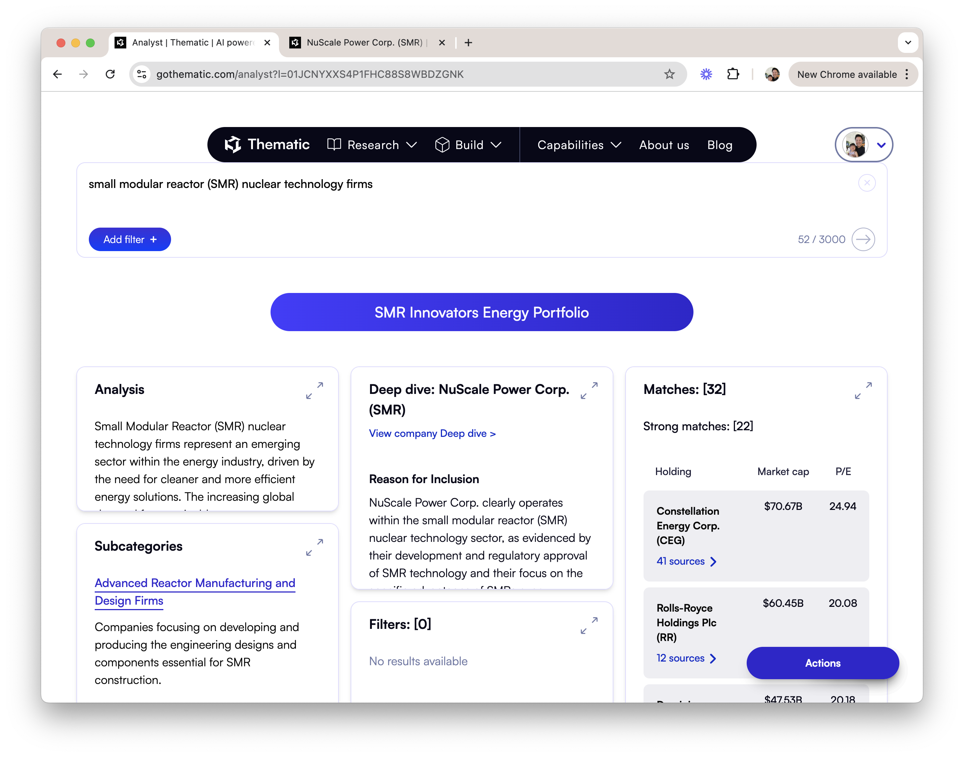Expand the Filters panel

coord(589,625)
